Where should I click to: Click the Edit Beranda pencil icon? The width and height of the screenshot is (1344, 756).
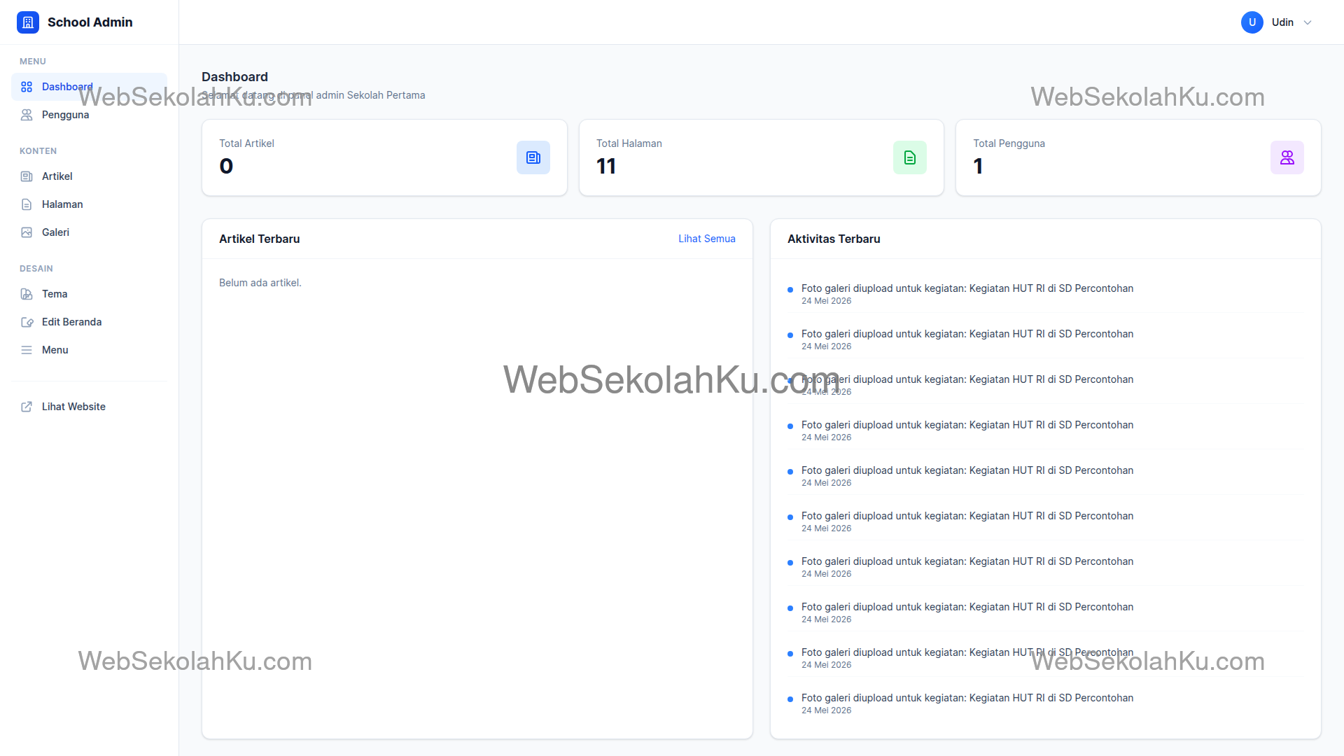(x=27, y=322)
